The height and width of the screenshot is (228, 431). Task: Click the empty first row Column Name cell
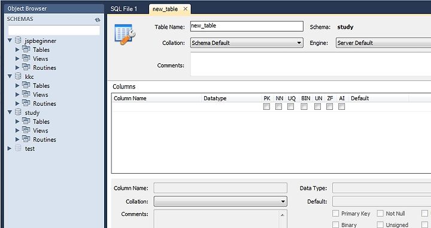pyautogui.click(x=157, y=107)
